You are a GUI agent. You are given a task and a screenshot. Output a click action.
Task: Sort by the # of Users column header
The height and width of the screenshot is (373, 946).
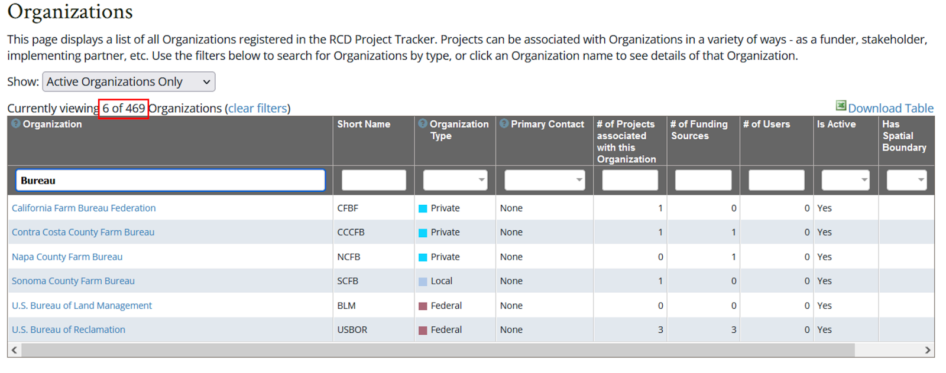click(x=767, y=124)
